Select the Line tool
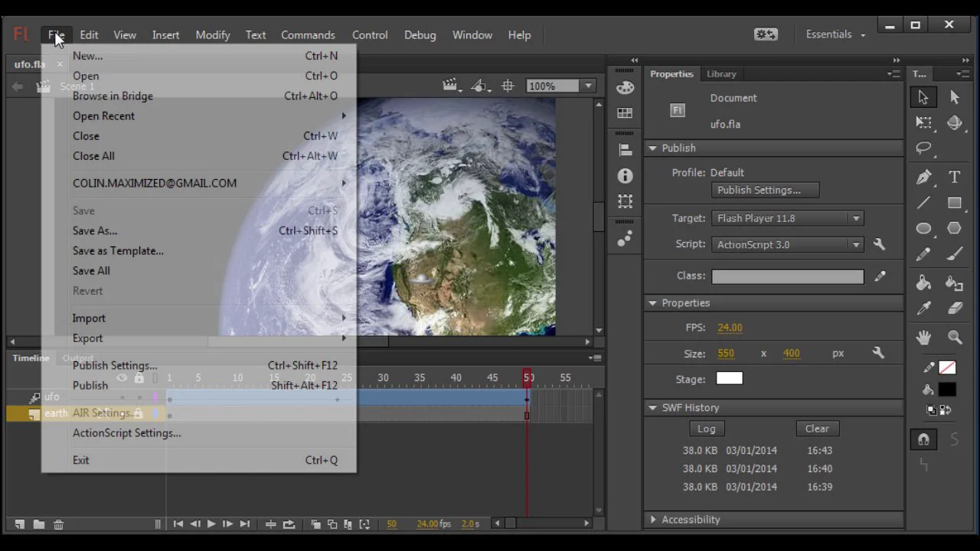This screenshot has height=551, width=980. click(x=923, y=203)
